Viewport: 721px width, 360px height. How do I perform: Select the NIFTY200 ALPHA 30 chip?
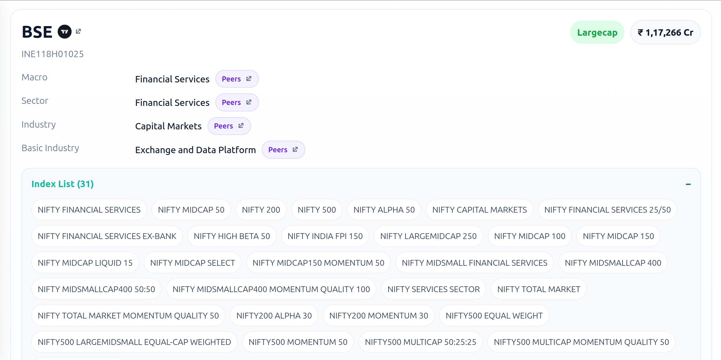coord(274,316)
